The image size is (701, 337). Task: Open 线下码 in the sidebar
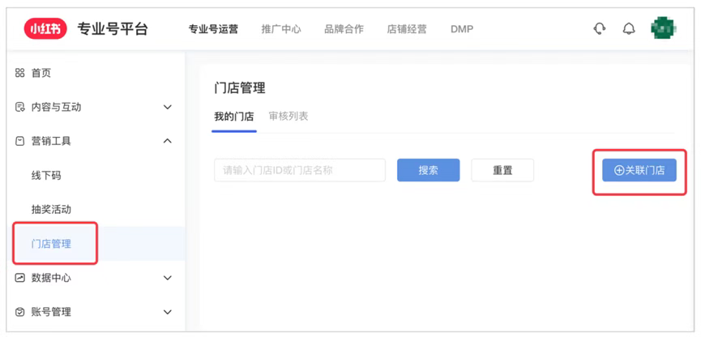coord(46,175)
